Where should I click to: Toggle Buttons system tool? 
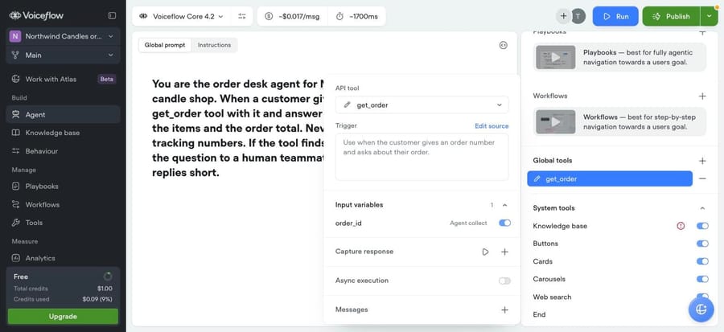tap(702, 244)
